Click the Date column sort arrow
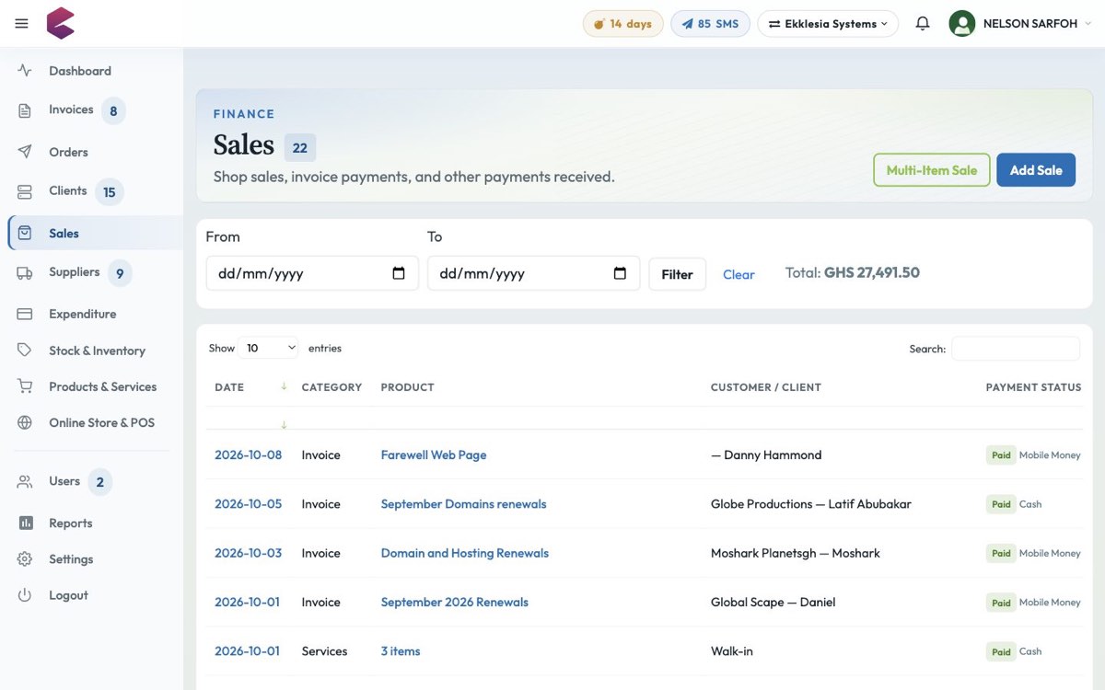The width and height of the screenshot is (1105, 690). 284,386
